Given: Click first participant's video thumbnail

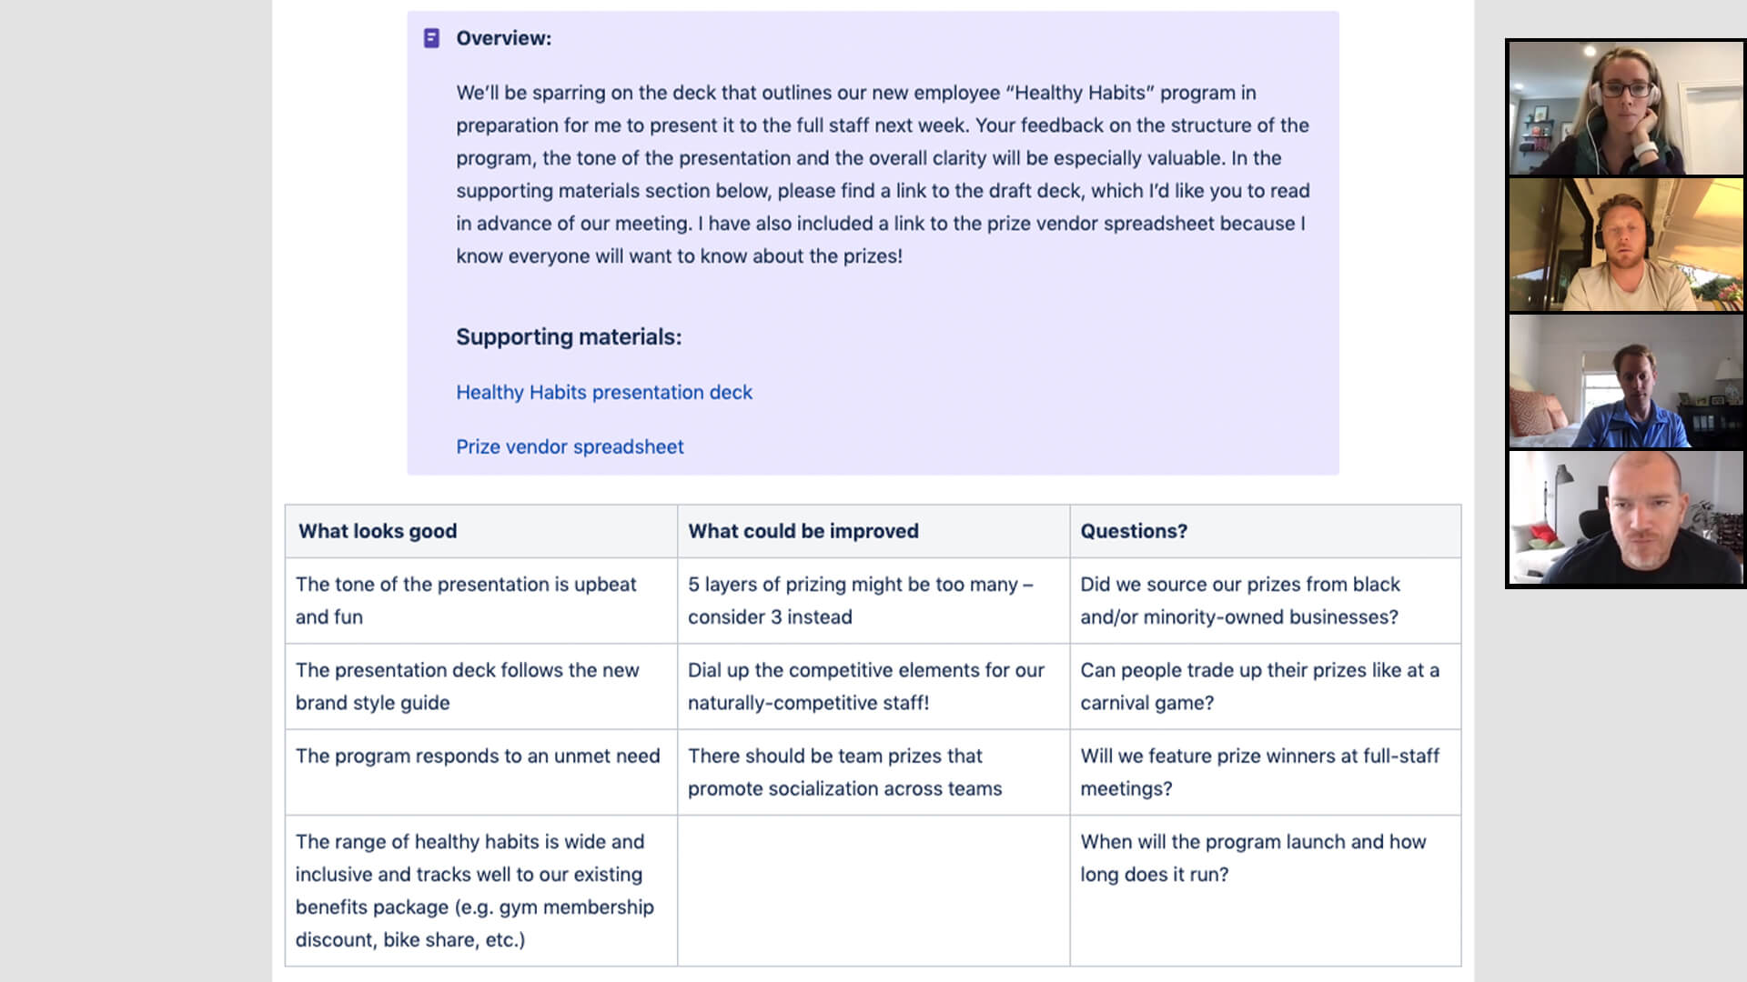Looking at the screenshot, I should (x=1626, y=108).
